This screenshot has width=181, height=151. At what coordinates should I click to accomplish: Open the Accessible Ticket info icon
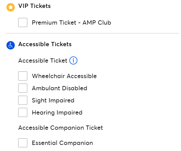73,60
